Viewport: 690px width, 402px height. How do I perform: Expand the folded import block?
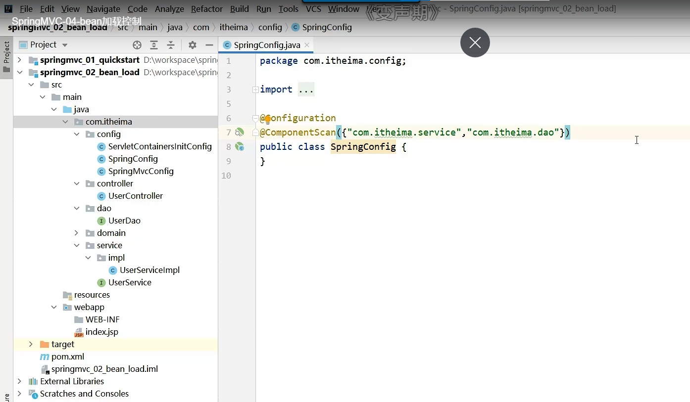point(255,89)
